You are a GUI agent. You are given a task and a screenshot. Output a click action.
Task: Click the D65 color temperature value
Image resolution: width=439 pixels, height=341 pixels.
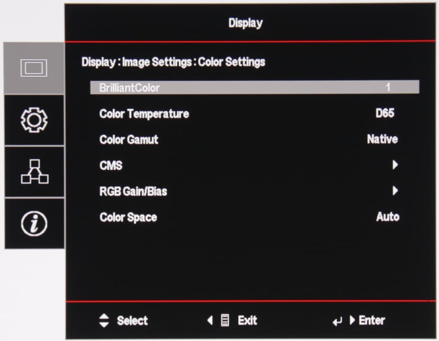point(385,113)
